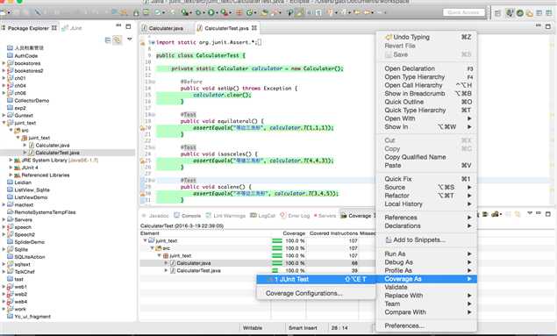Click the Debug bug toolbar icon
This screenshot has width=557, height=336.
pyautogui.click(x=198, y=13)
